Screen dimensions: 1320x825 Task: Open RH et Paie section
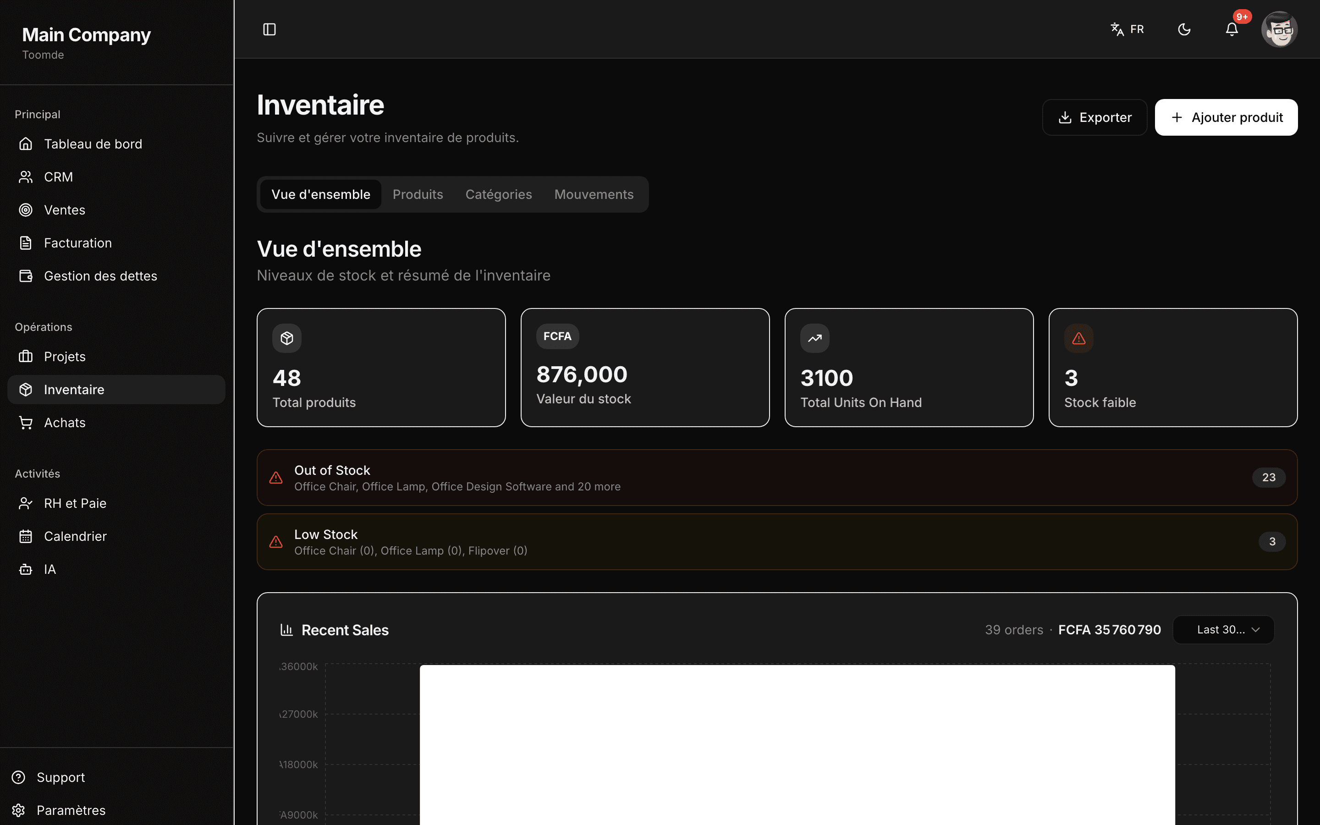(x=116, y=503)
